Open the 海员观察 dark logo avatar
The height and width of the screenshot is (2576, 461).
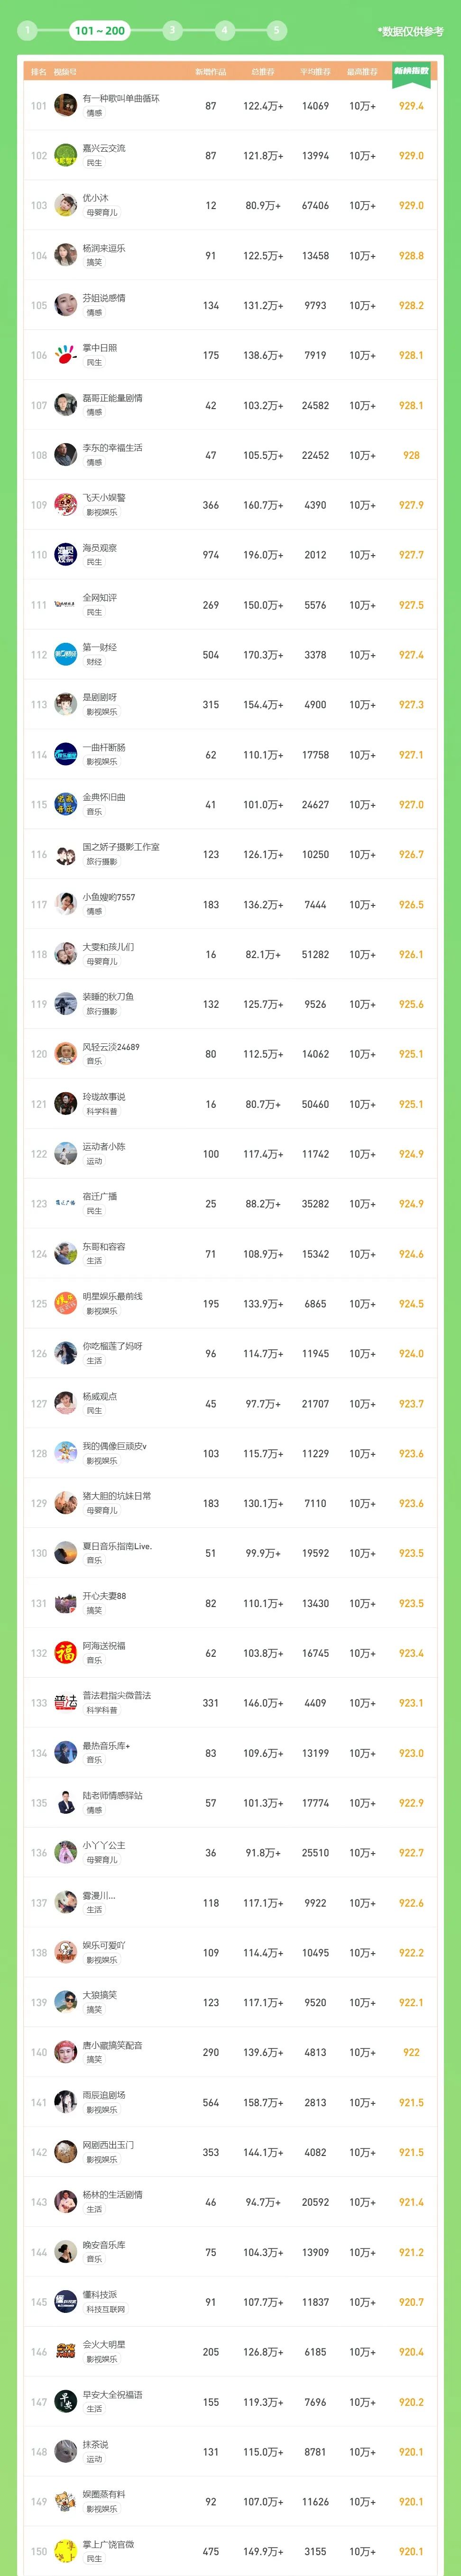(x=66, y=555)
